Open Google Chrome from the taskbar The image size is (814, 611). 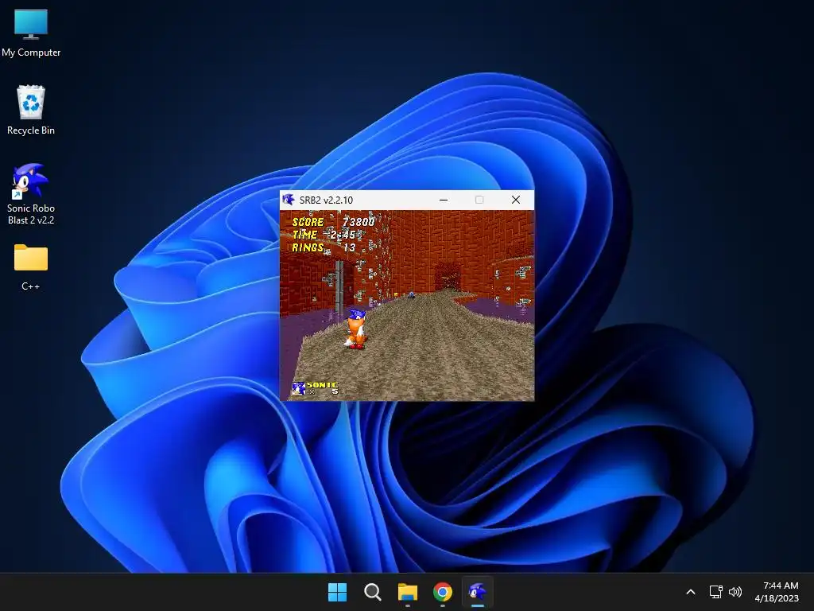[x=442, y=592]
